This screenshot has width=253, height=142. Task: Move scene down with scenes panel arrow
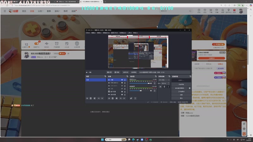pyautogui.click(x=102, y=98)
